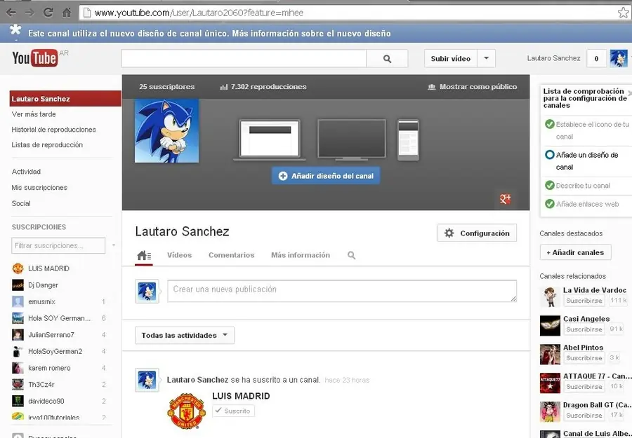Open the Comentarios tab

[231, 255]
